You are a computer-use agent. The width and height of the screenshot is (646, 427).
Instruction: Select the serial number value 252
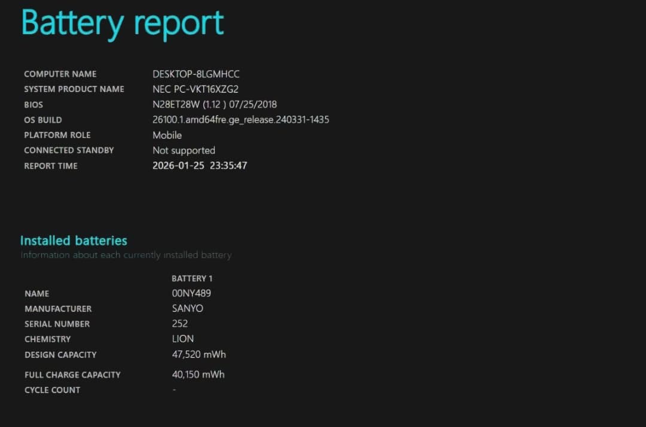point(180,324)
